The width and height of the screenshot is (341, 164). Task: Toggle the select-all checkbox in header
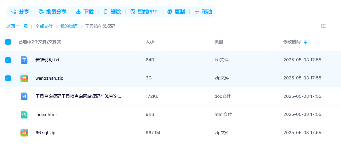[8, 42]
